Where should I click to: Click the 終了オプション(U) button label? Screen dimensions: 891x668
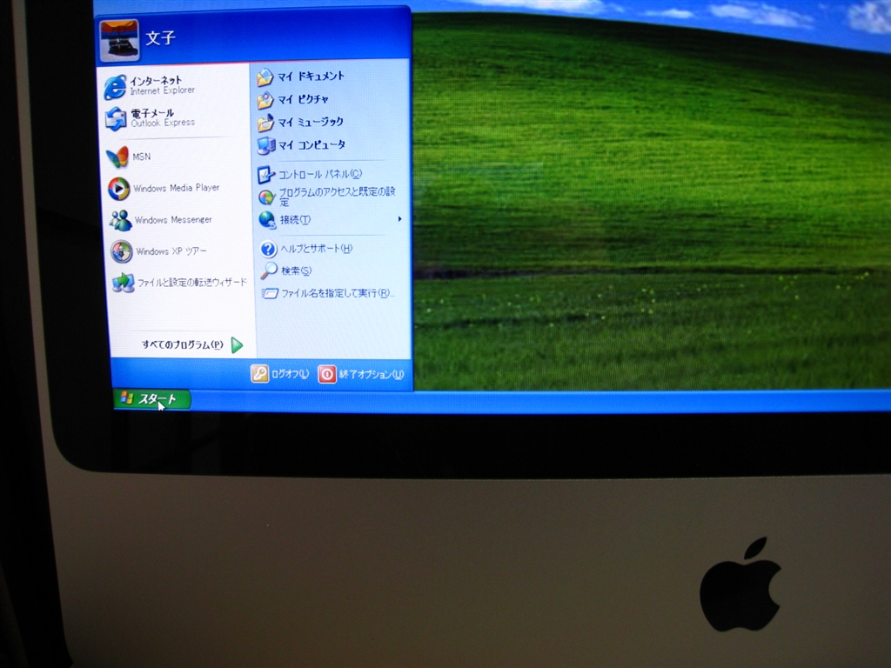371,374
